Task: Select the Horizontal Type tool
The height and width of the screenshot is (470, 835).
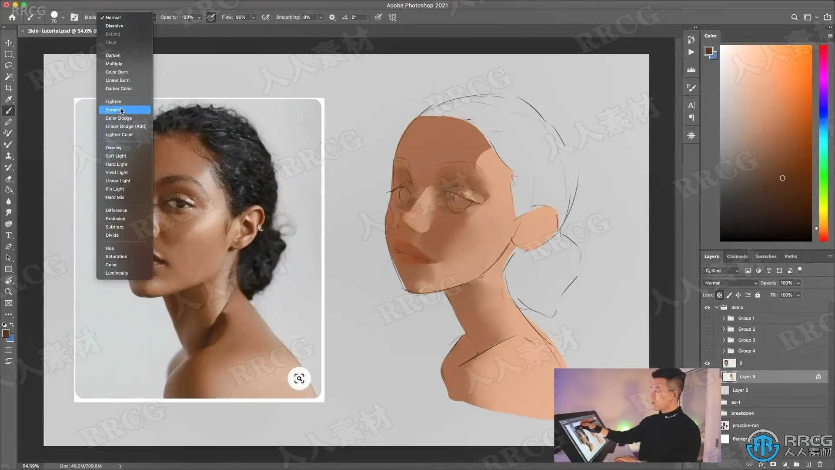Action: tap(9, 235)
